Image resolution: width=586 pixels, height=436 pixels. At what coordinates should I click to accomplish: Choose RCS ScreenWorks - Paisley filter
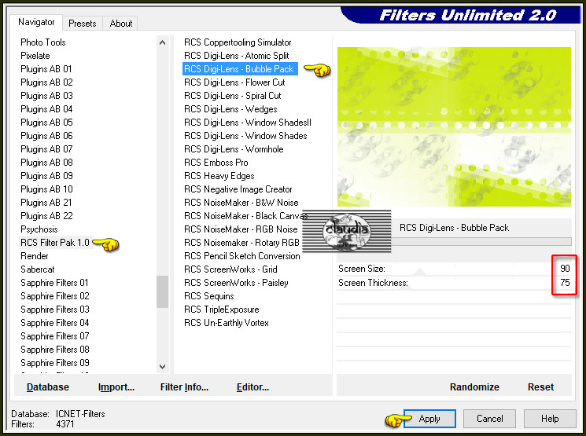[236, 283]
